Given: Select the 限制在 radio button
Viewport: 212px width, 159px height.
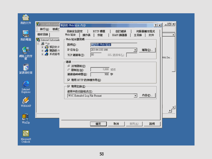Looking at the screenshot, I should (x=69, y=70).
